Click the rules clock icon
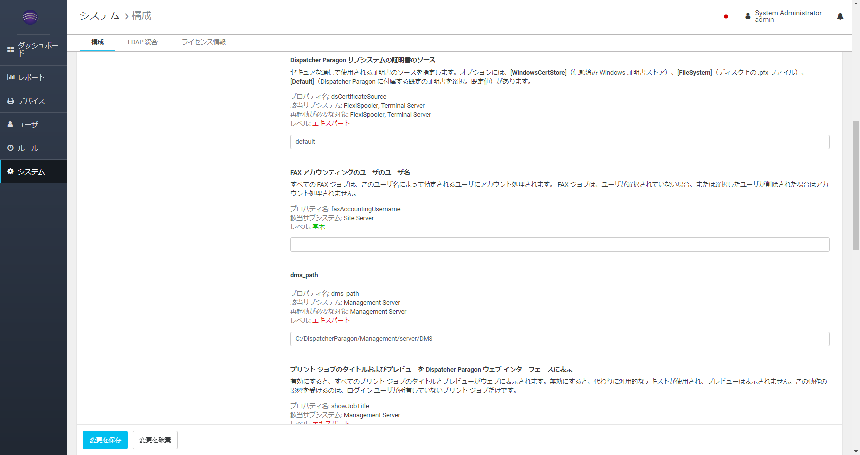Viewport: 860px width, 455px height. pyautogui.click(x=10, y=148)
